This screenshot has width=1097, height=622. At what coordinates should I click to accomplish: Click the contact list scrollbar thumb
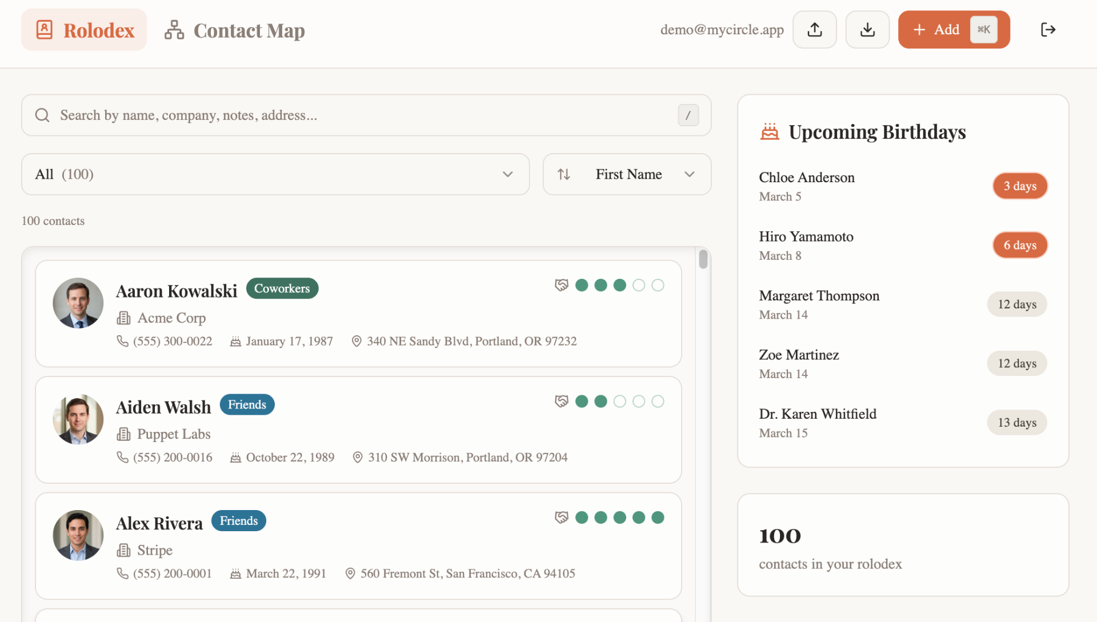click(x=703, y=259)
